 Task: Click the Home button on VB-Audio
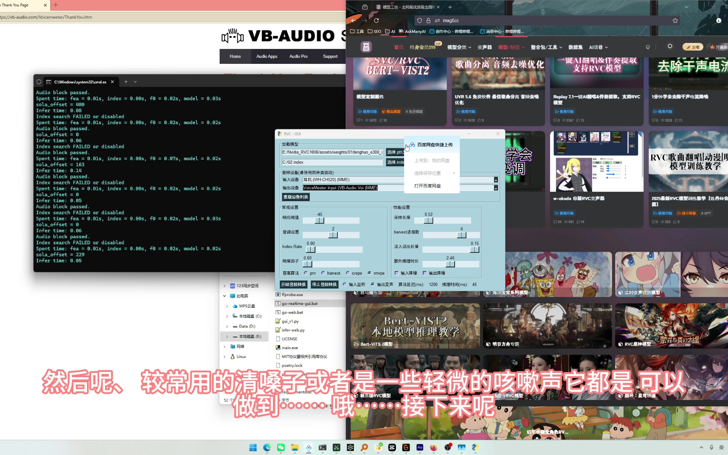pos(235,56)
